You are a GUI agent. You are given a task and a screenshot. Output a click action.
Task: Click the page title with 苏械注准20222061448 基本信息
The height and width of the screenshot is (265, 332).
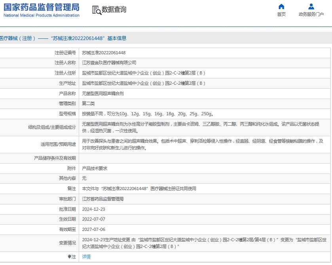pos(63,38)
